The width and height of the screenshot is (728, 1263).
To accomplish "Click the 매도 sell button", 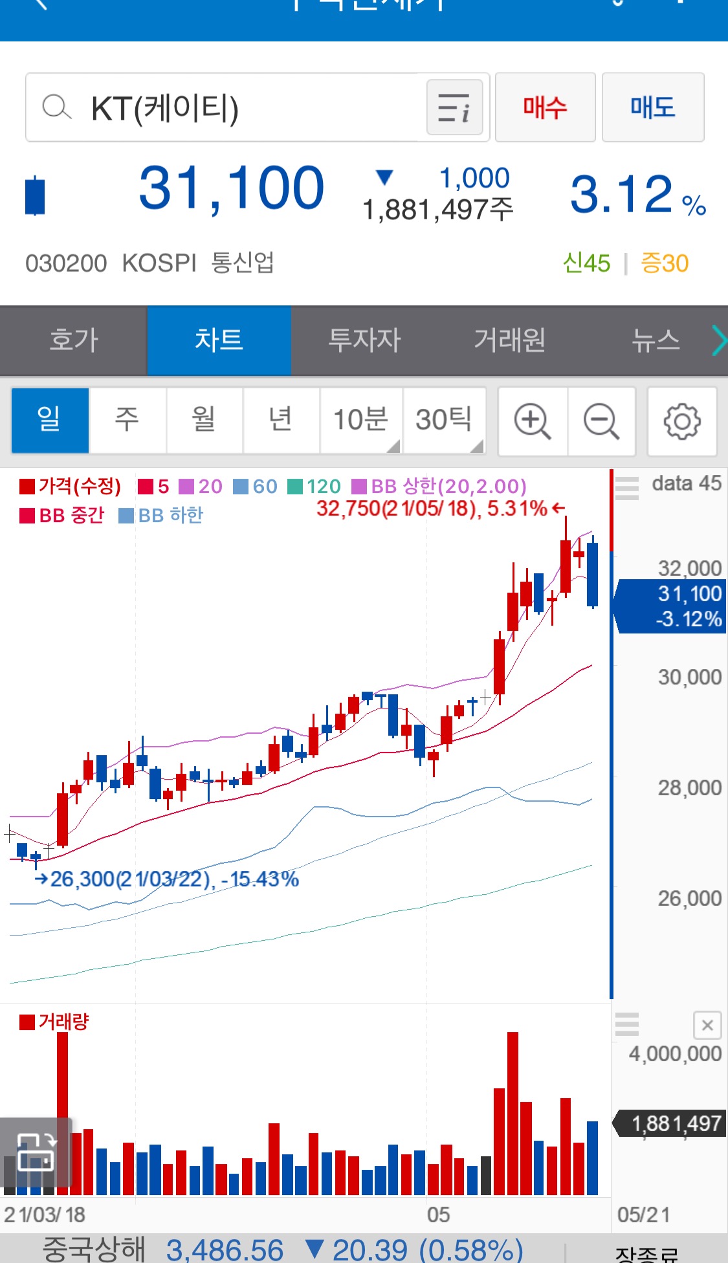I will [x=653, y=107].
